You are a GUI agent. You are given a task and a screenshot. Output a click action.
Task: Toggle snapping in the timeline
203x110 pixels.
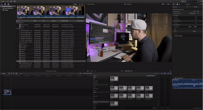pyautogui.click(x=162, y=74)
